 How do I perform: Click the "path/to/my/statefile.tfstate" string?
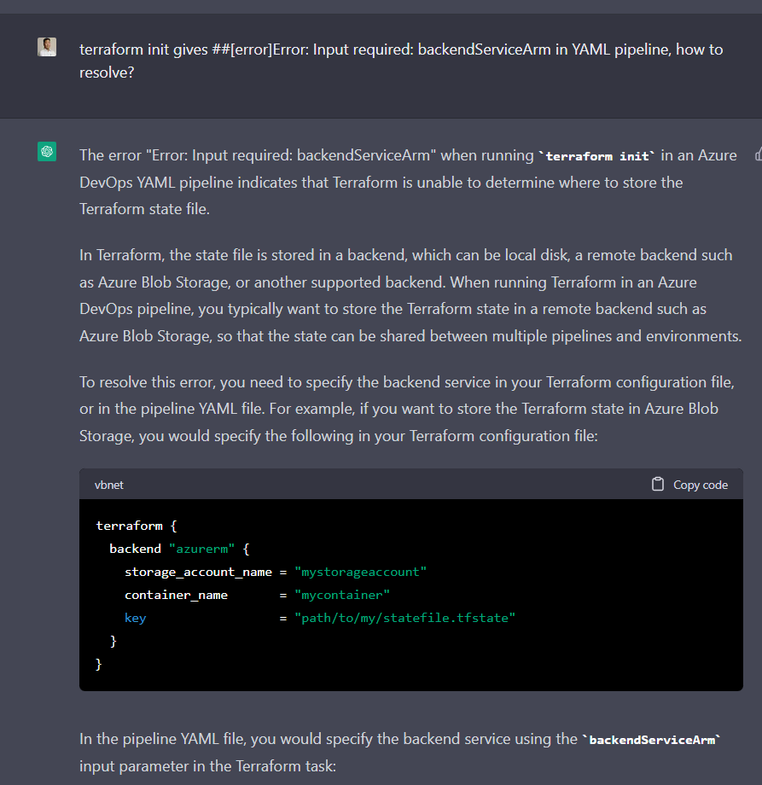pos(404,618)
